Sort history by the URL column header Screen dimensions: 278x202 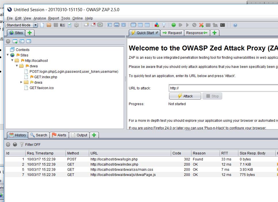130,153
